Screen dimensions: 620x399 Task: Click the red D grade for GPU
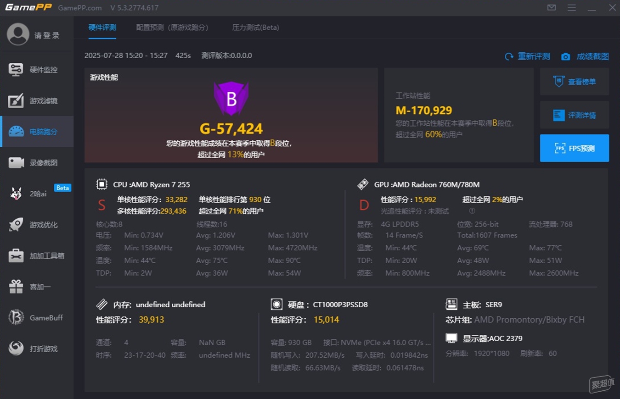[364, 205]
